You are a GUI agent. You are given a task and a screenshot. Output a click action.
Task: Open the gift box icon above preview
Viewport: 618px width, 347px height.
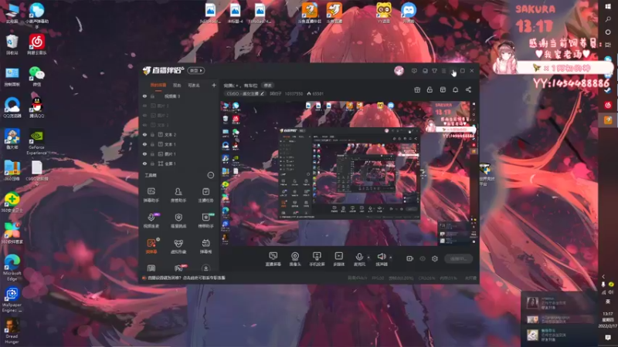point(417,90)
